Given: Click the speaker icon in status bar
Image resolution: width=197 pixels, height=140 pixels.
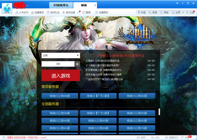Looking at the screenshot, I should coord(4,137).
